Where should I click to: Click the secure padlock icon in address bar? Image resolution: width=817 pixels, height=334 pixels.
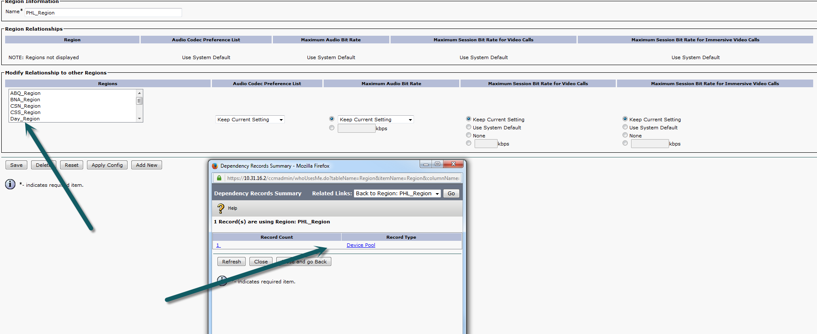click(219, 178)
